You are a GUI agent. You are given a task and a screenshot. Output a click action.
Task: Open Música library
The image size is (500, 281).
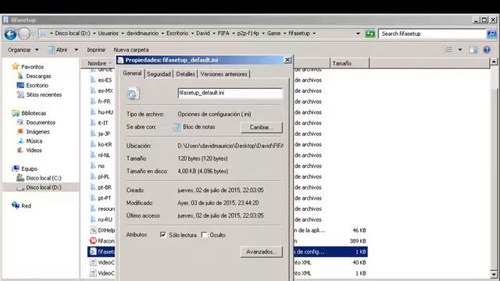click(34, 140)
